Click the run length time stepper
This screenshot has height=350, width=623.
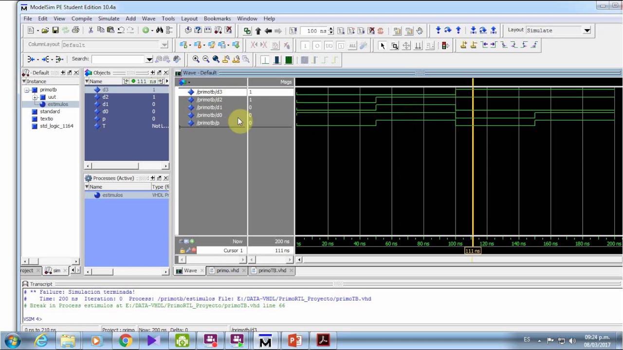click(x=331, y=31)
